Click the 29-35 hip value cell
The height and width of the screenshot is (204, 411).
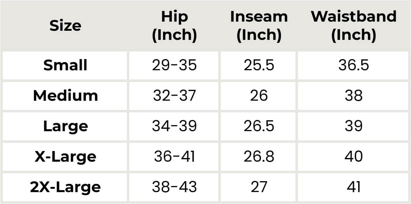174,65
